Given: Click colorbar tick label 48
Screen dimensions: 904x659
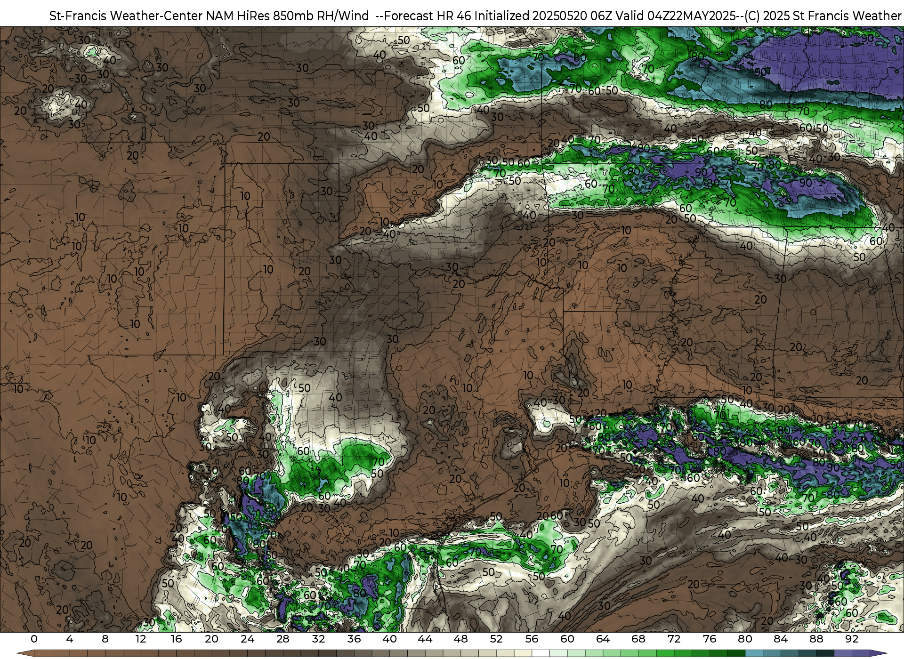Looking at the screenshot, I should (461, 639).
